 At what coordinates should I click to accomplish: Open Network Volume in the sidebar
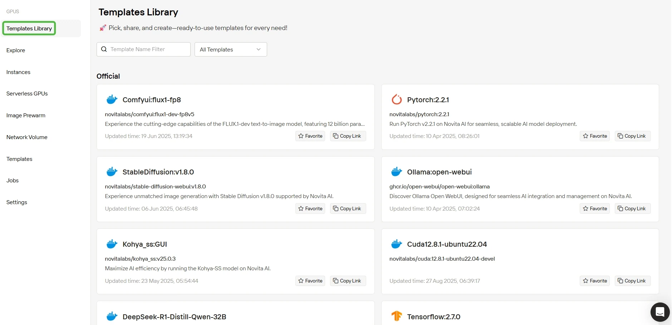pos(27,137)
